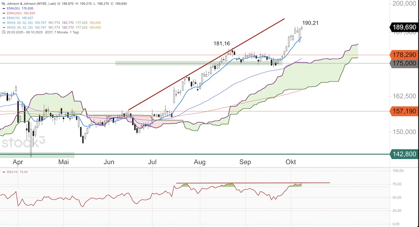Select the orange 157,190 price level tag
The height and width of the screenshot is (227, 419).
pyautogui.click(x=403, y=111)
